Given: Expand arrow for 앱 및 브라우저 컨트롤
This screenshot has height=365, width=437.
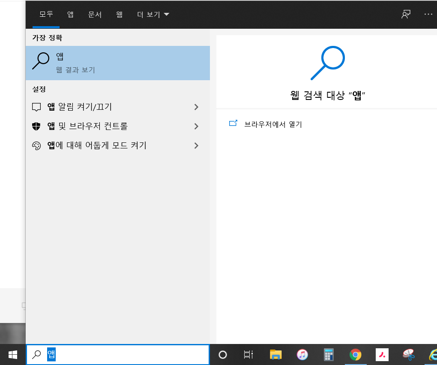Looking at the screenshot, I should 196,127.
